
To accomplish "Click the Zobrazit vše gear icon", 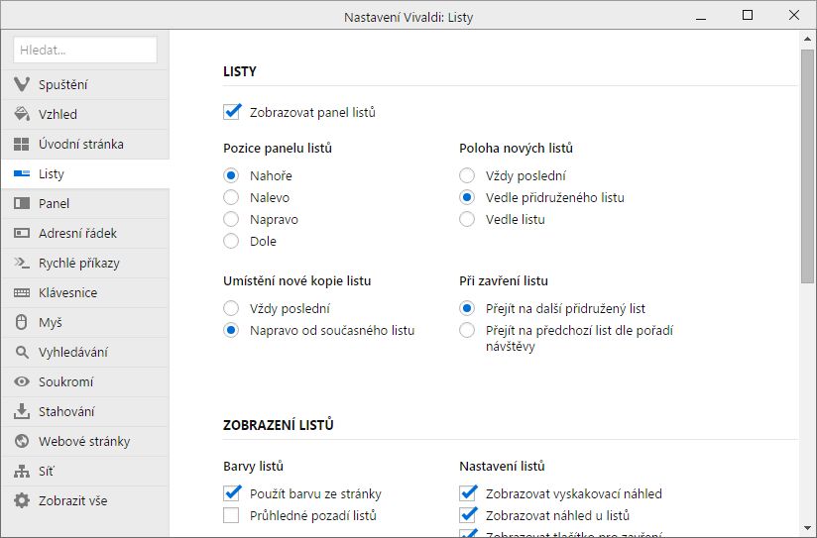I will (x=22, y=501).
